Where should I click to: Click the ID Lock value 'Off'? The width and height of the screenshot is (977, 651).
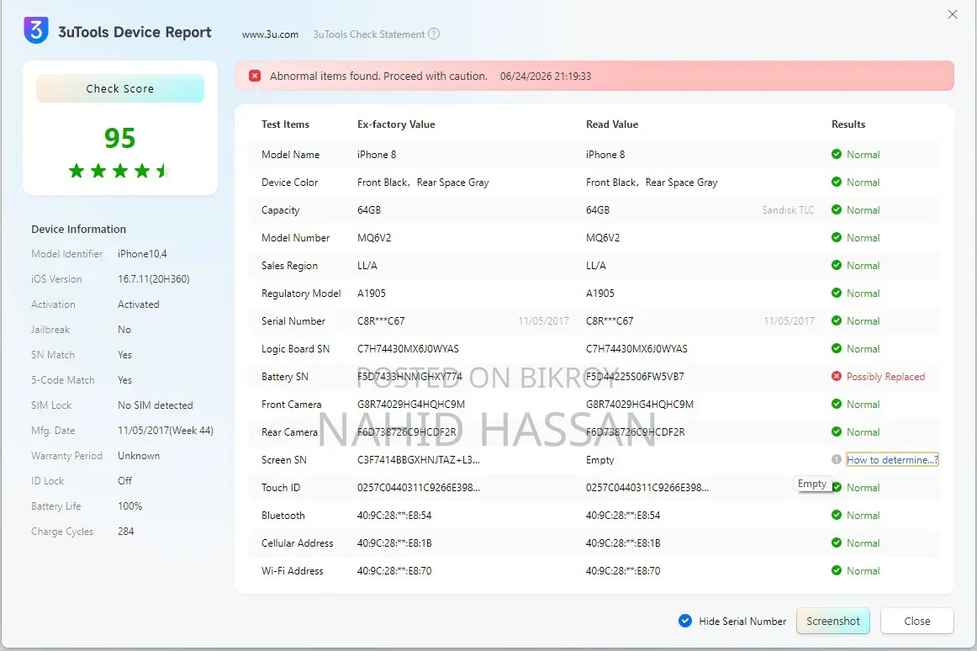(x=124, y=481)
